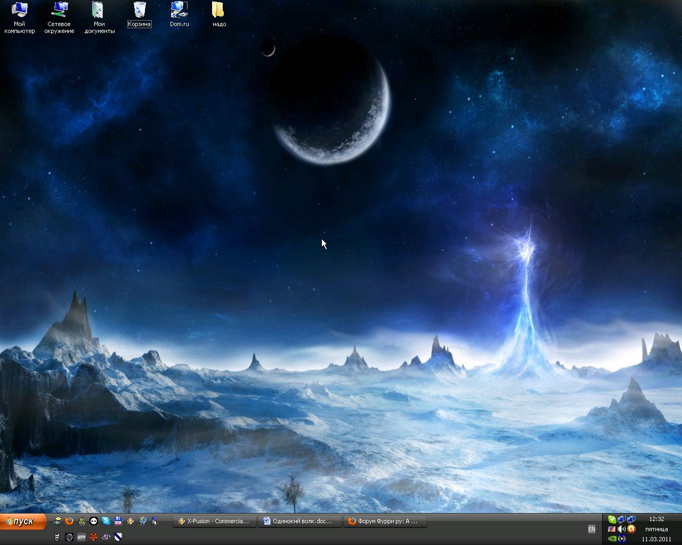This screenshot has height=545, width=682.
Task: Switch to Одинокий волк.doc Word window
Action: pyautogui.click(x=299, y=522)
